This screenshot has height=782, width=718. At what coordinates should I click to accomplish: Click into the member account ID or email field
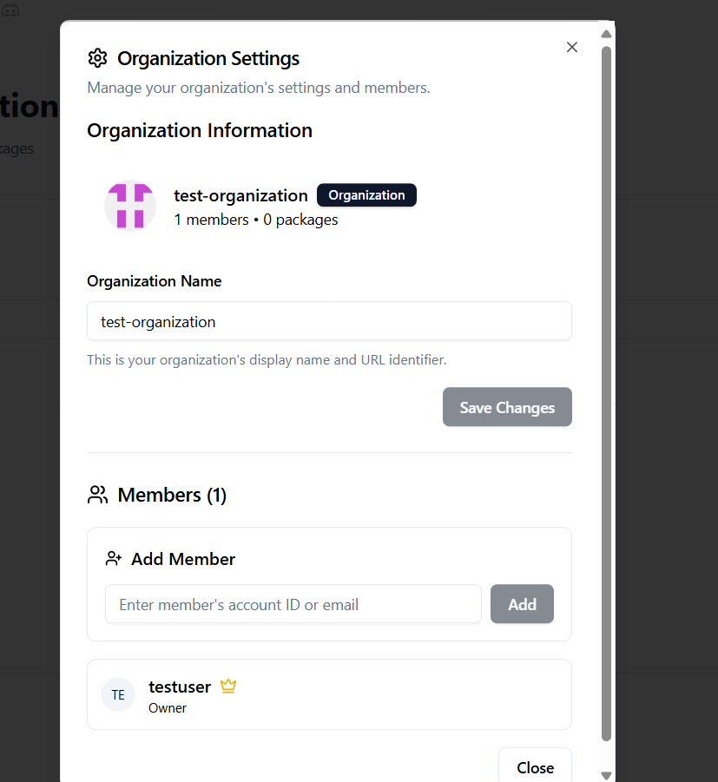[x=293, y=604]
